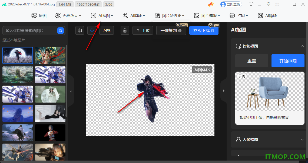Click the 1.64 MB file size label

click(65, 4)
